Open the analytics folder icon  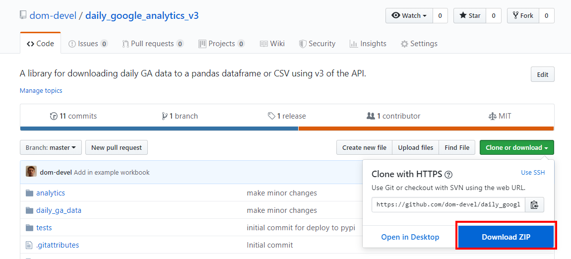click(29, 193)
